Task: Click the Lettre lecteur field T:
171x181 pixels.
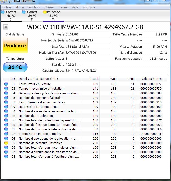Action: [88, 59]
